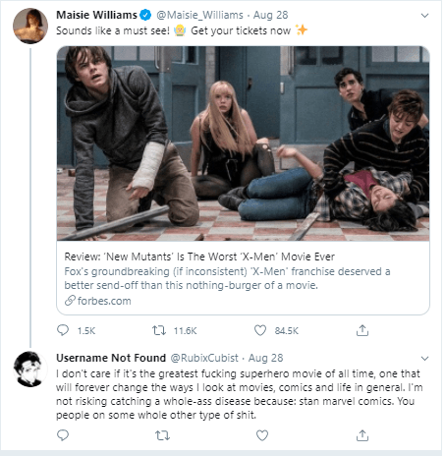Image resolution: width=445 pixels, height=456 pixels.
Task: Open the @RubixCubist handle
Action: pyautogui.click(x=204, y=358)
